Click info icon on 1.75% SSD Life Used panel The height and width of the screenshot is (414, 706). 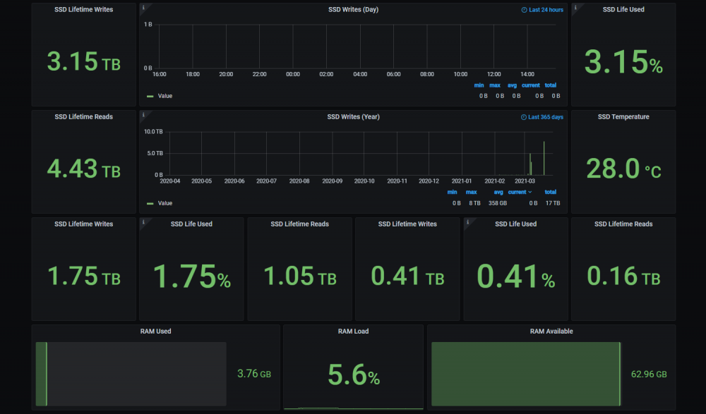pyautogui.click(x=143, y=222)
